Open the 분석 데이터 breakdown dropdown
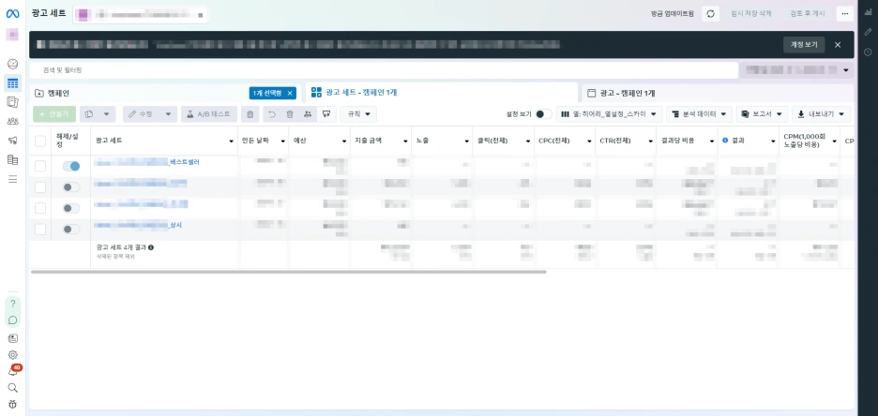The height and width of the screenshot is (416, 878). click(700, 114)
